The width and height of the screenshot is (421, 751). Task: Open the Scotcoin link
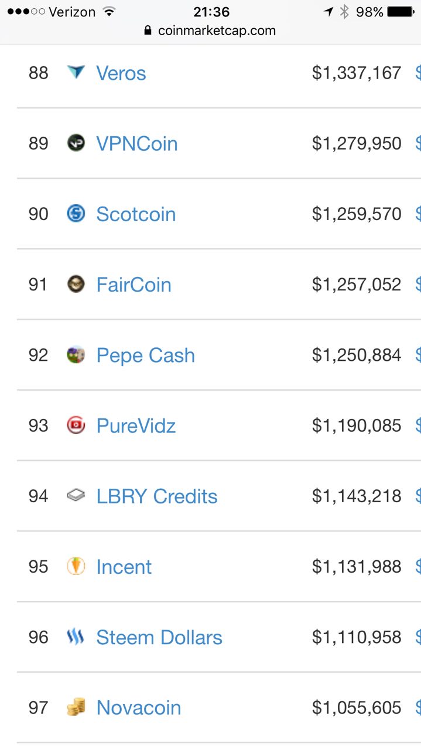point(136,214)
